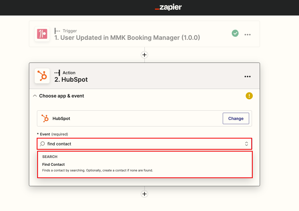Image resolution: width=299 pixels, height=211 pixels.
Task: Click the HubSpot icon in Action header
Action: tap(42, 76)
